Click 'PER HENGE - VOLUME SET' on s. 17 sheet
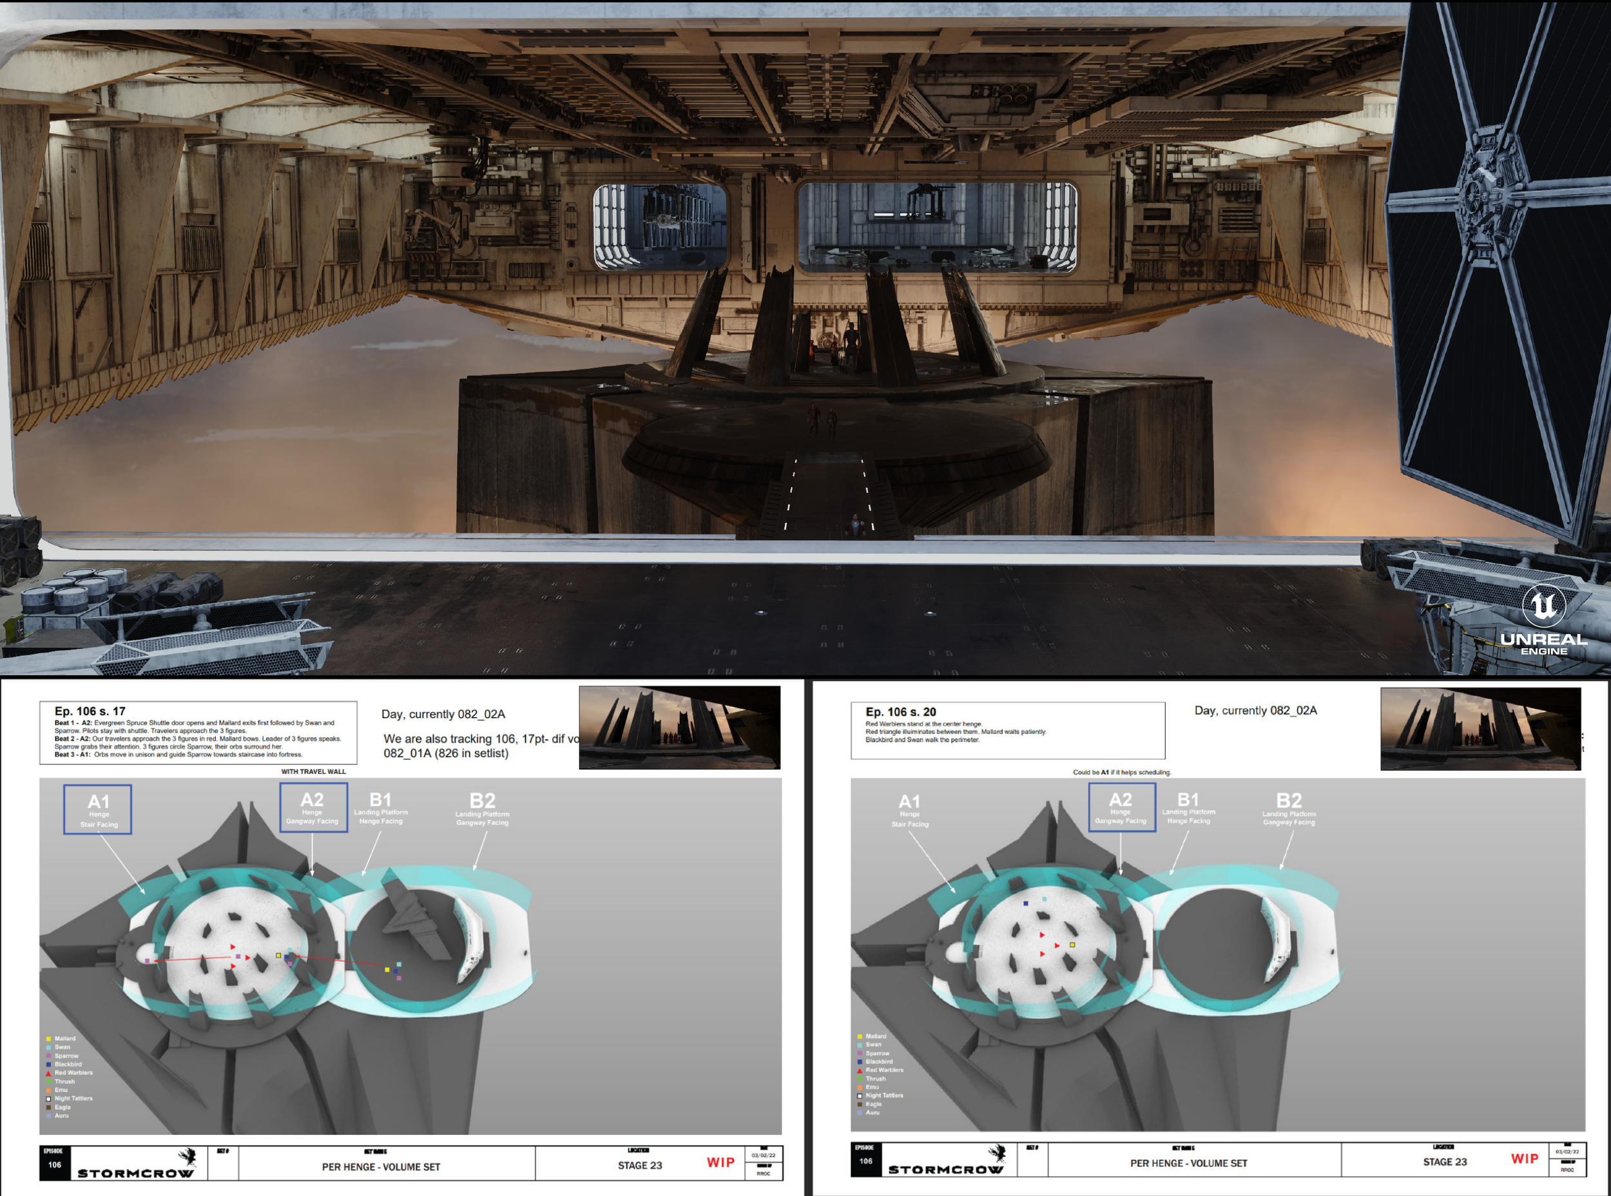Viewport: 1611px width, 1196px height. 381,1167
